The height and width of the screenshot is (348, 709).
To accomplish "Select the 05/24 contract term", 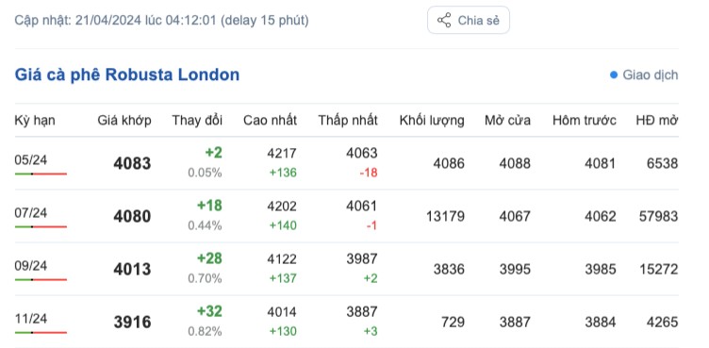I will 31,160.
